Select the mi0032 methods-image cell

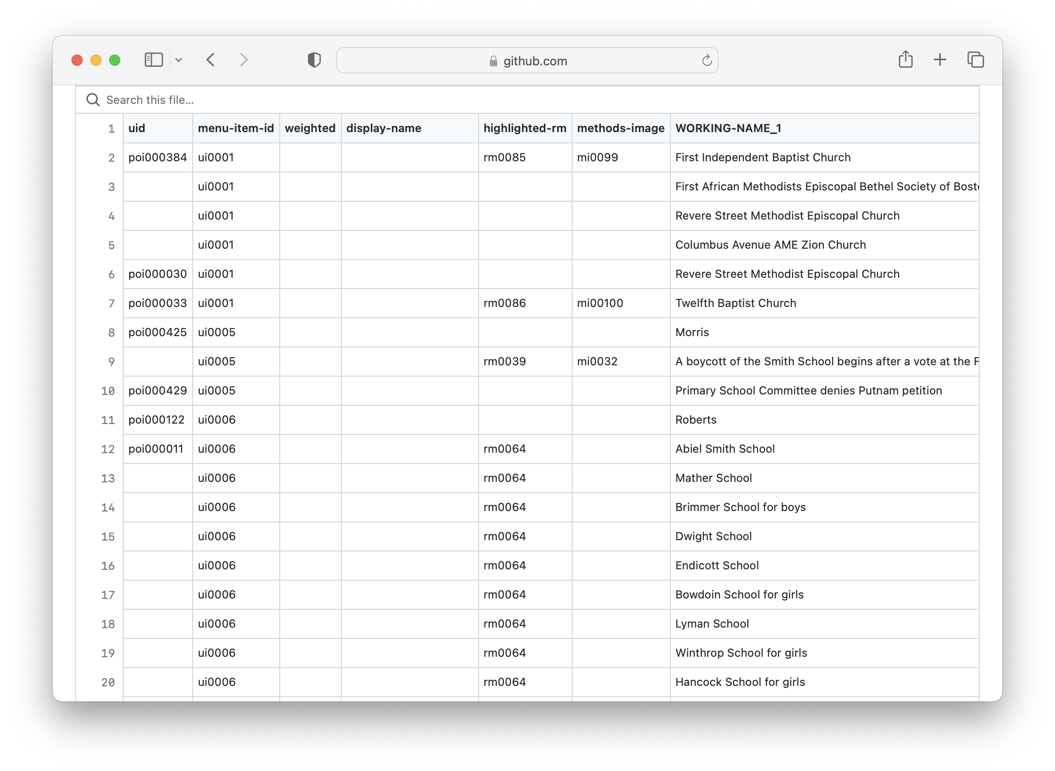597,362
